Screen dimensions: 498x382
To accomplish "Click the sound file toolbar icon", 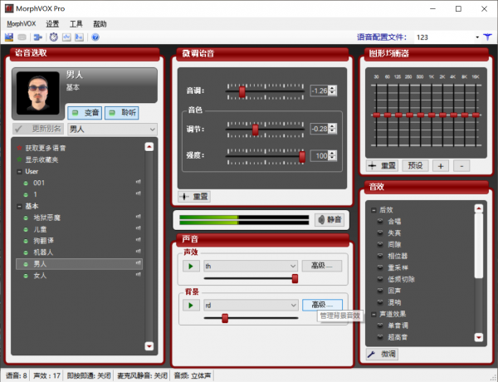I will (79, 37).
